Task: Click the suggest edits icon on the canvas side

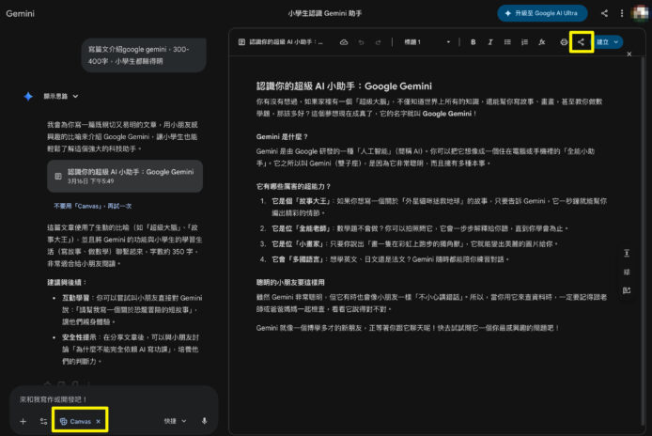Action: 627,290
